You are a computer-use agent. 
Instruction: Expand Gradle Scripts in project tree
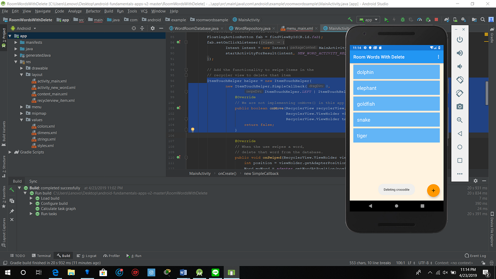coord(10,152)
